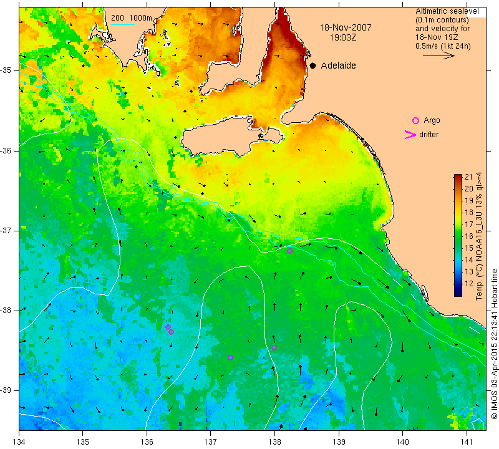
Task: Click latitude axis label -39
Action: 6,390
